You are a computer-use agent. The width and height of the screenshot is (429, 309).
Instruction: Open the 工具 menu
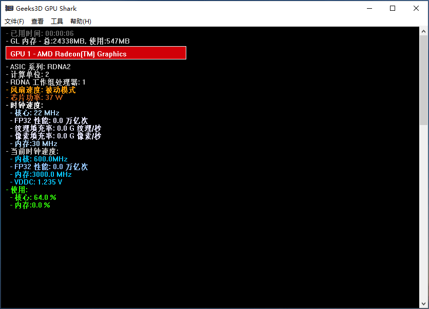click(x=57, y=22)
